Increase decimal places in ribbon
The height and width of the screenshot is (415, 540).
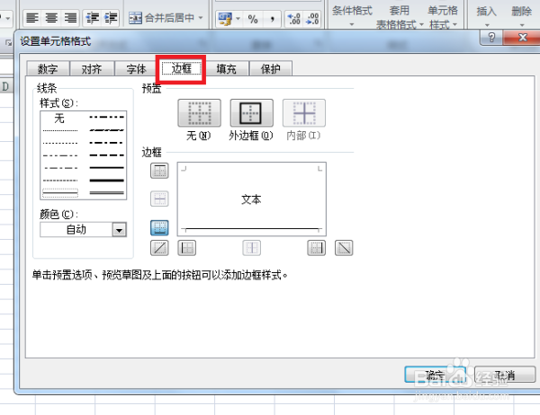(293, 19)
